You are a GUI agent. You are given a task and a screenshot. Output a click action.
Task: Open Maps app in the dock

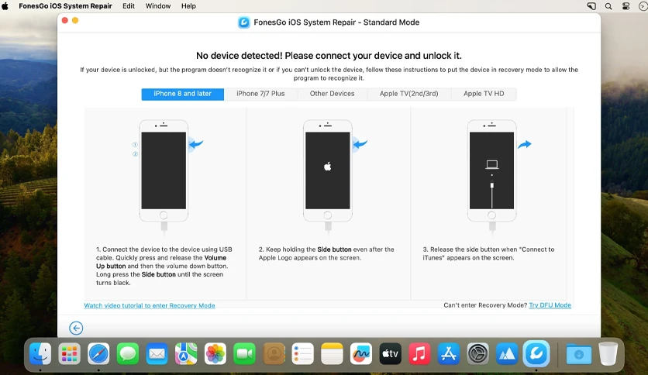coord(186,354)
